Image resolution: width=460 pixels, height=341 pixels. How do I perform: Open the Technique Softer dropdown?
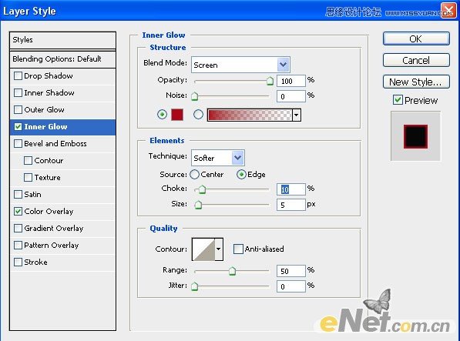(218, 158)
